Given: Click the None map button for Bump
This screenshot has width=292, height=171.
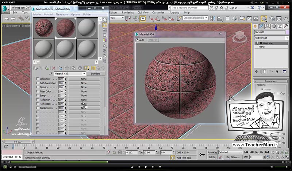Looking at the screenshot, I should (84, 96).
